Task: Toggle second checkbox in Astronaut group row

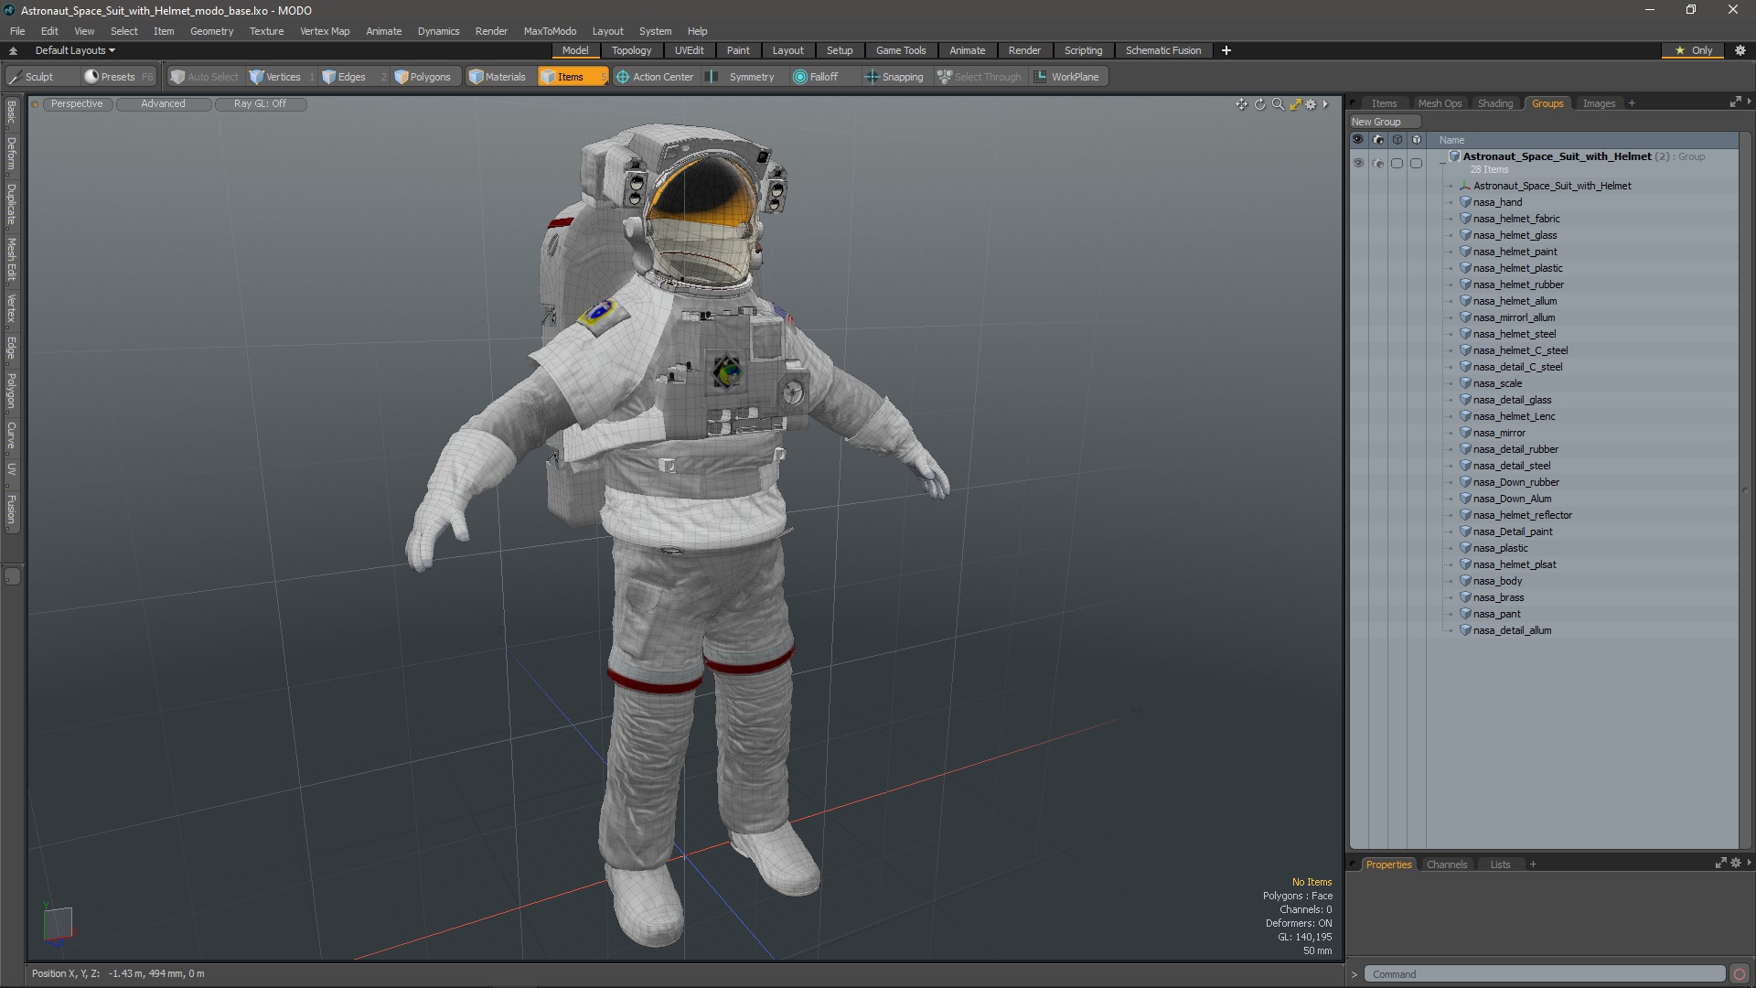Action: [x=1416, y=163]
